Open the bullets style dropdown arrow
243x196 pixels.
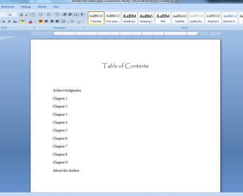[x=44, y=15]
